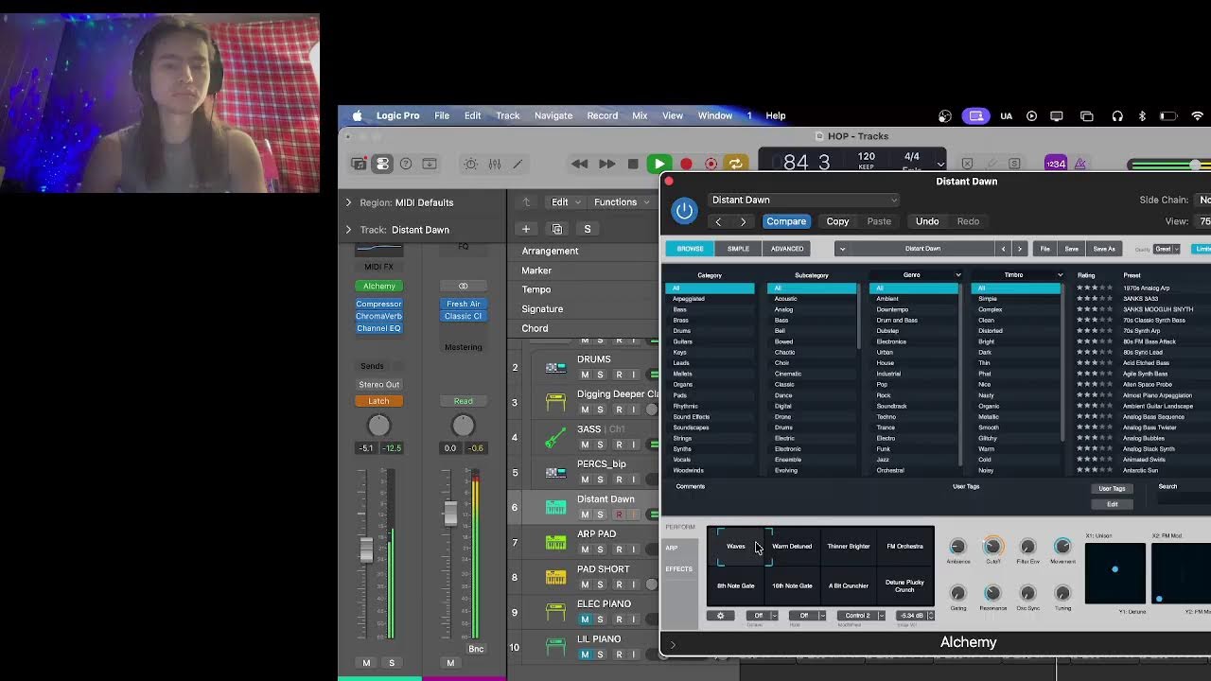
Task: Unmute the ELEC PIANO track
Action: tap(585, 620)
